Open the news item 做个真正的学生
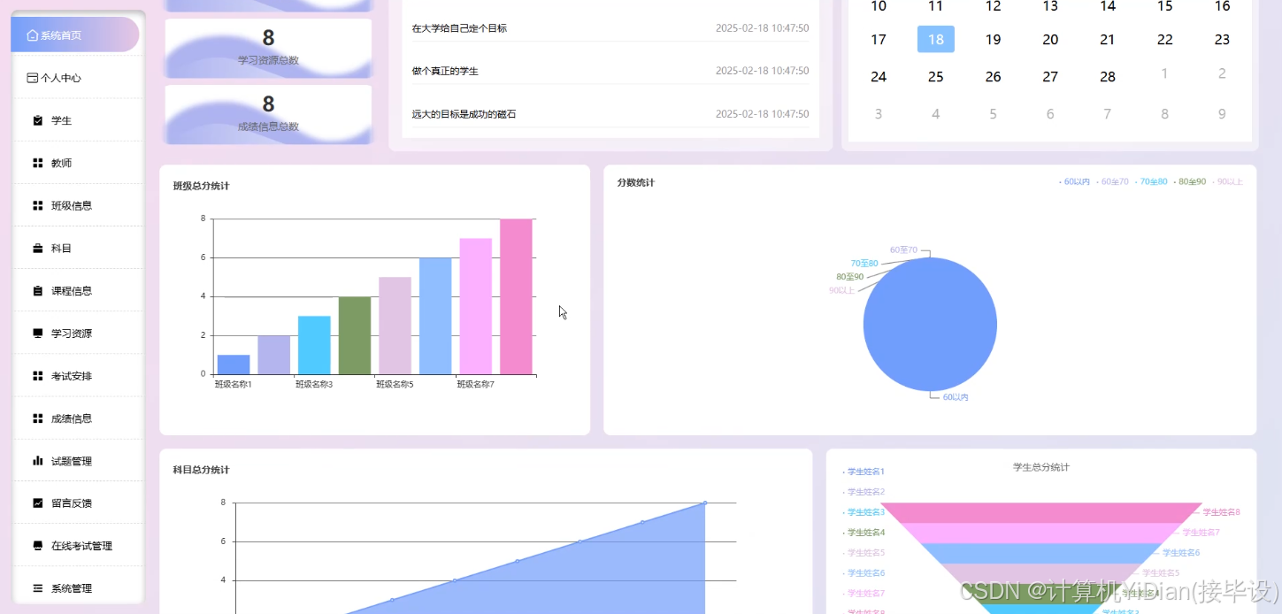The image size is (1282, 614). pyautogui.click(x=445, y=71)
